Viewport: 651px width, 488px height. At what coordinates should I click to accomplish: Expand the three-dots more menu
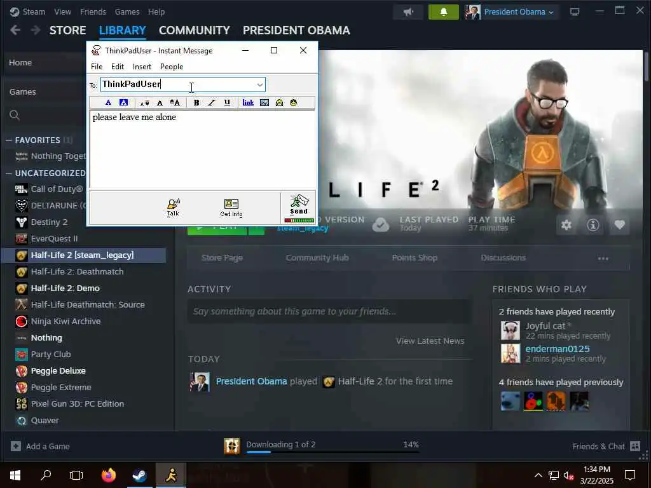pyautogui.click(x=603, y=259)
